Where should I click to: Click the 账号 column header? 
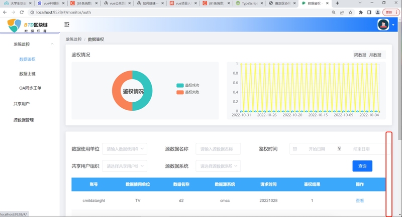pyautogui.click(x=93, y=184)
